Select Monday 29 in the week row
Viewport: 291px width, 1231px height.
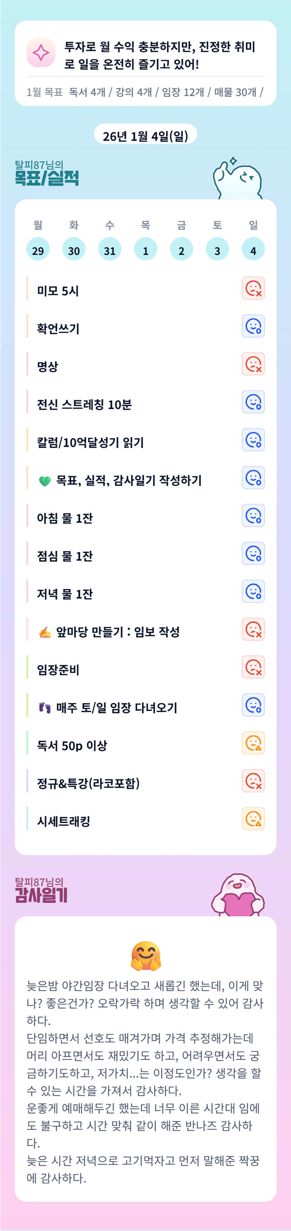point(38,250)
